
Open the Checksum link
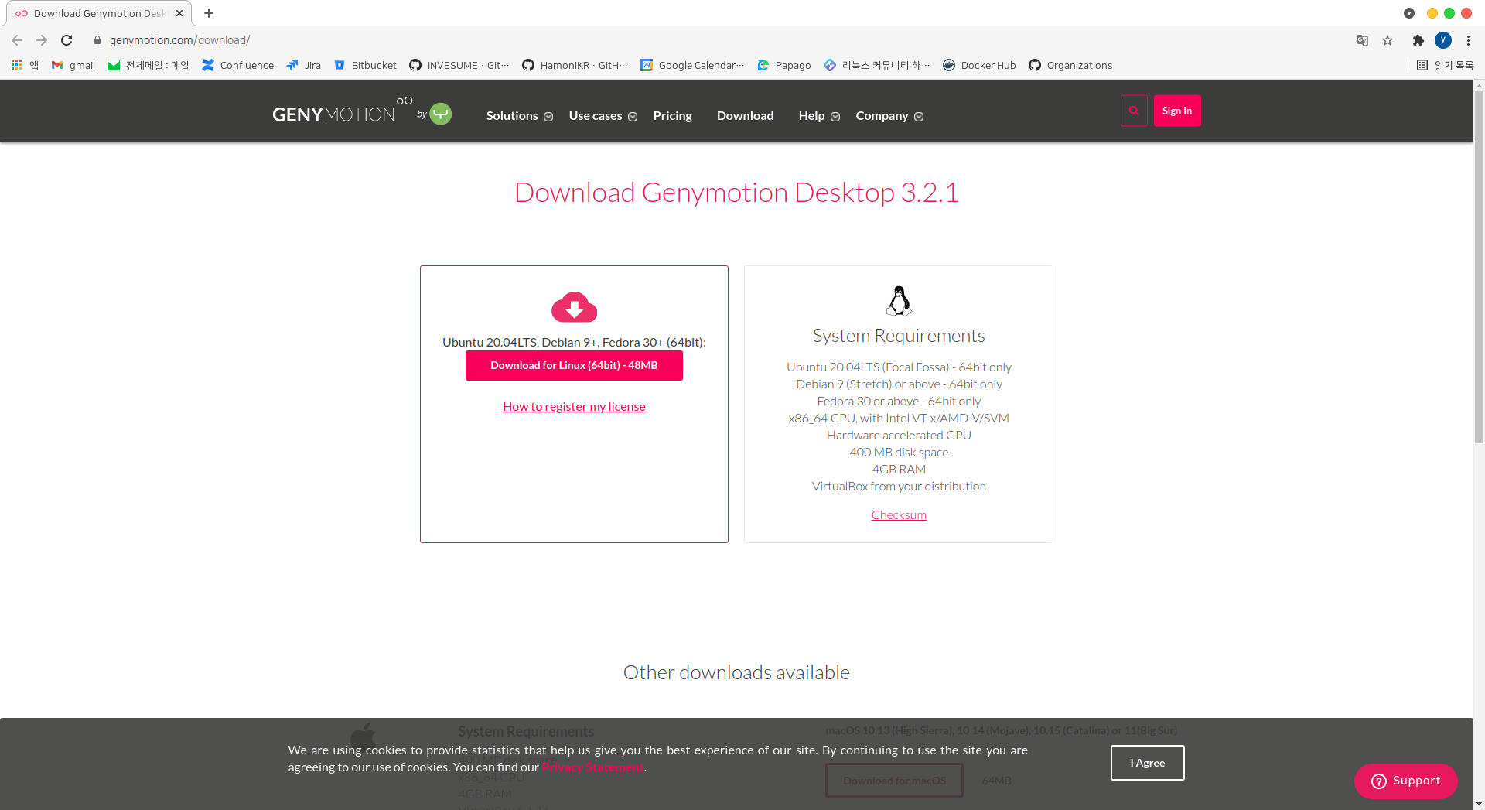tap(899, 515)
